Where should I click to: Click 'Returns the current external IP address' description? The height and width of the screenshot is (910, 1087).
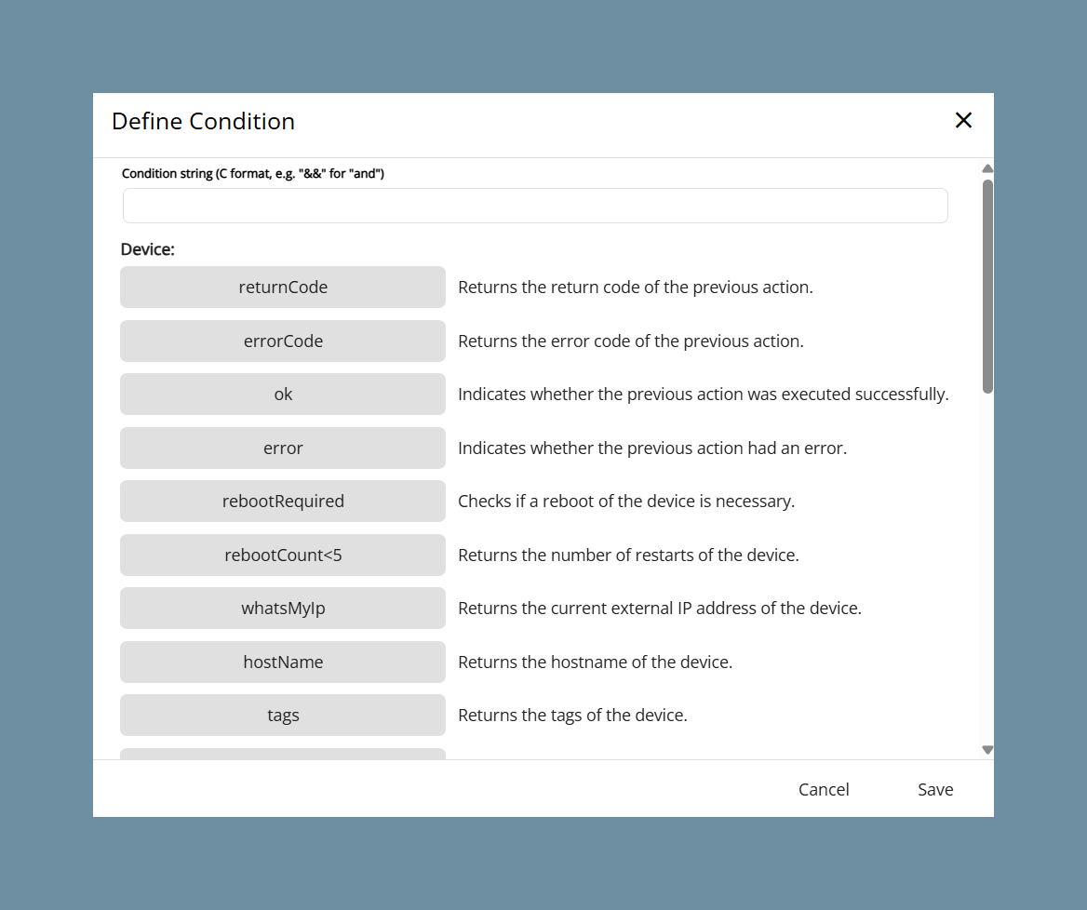pos(659,609)
